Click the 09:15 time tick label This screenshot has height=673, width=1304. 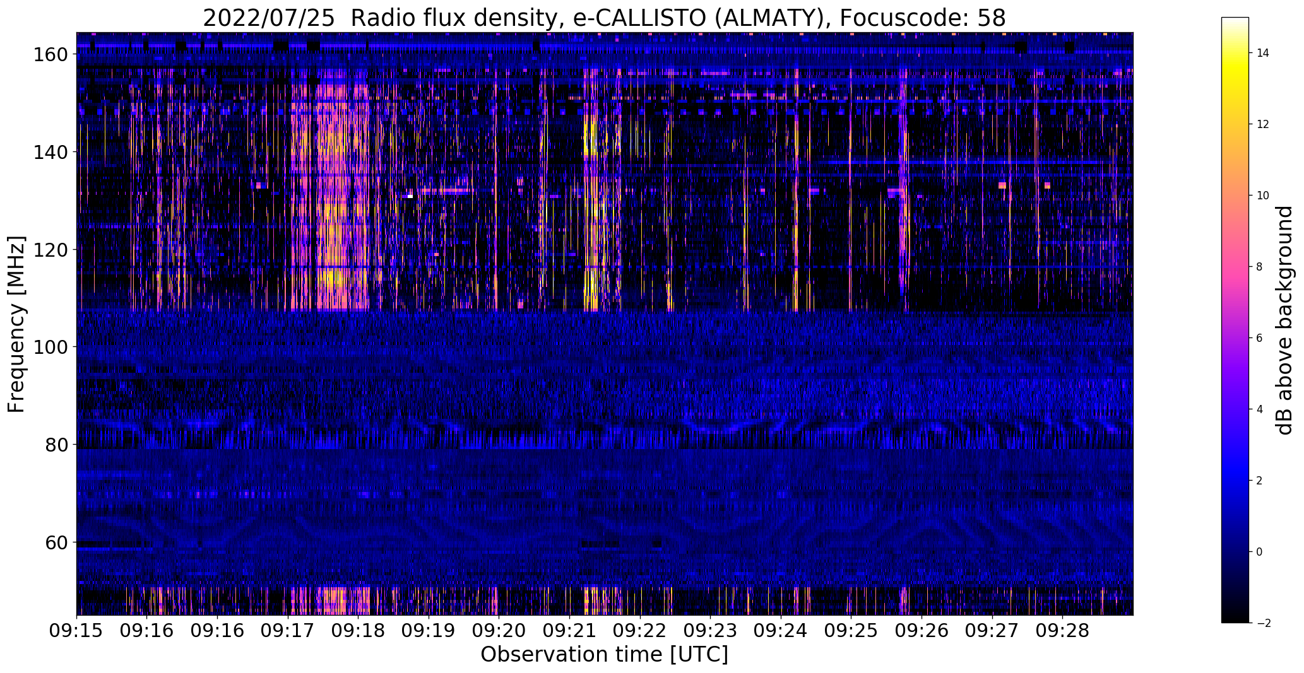(77, 631)
